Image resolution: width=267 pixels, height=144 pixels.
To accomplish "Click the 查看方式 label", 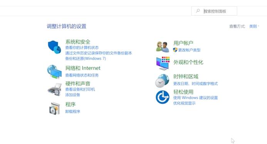I will [x=237, y=26].
